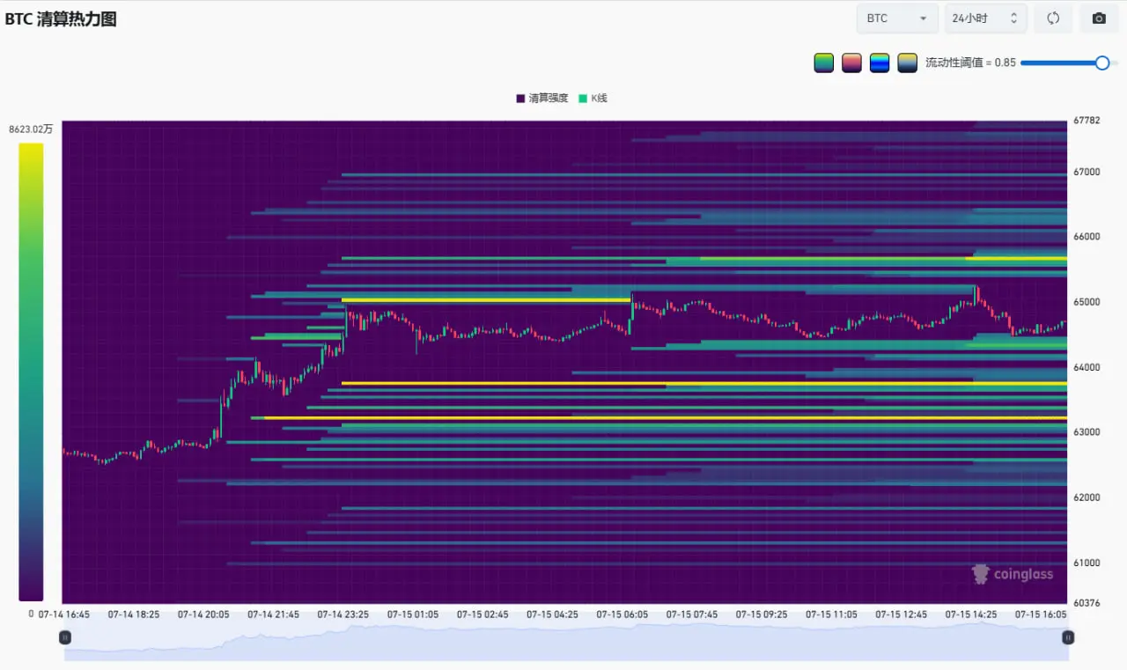The width and height of the screenshot is (1127, 670).
Task: Click the 07-15 11:05 time label
Action: (831, 615)
